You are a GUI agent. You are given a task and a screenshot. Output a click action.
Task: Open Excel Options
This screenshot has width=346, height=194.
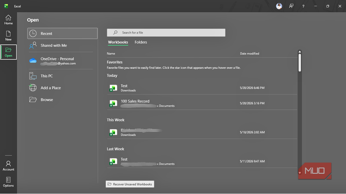coord(8,182)
